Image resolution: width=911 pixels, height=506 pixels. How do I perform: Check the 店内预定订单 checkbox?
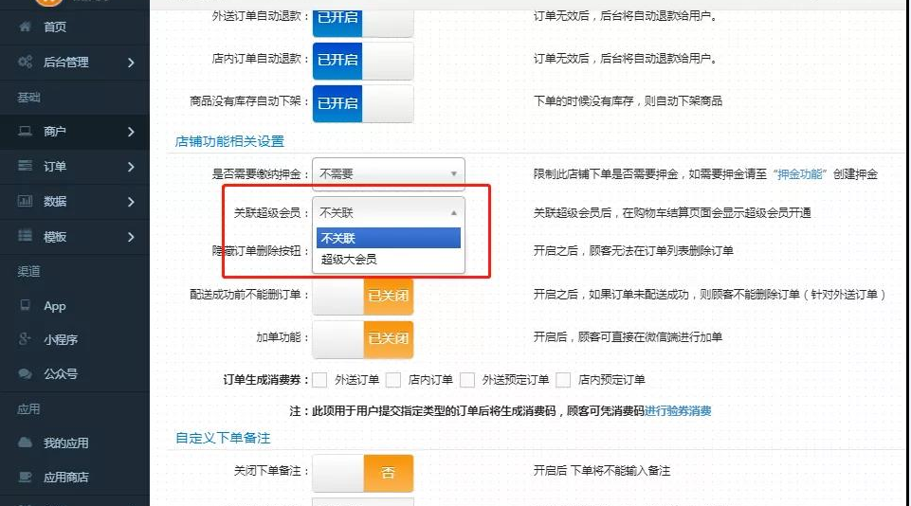[563, 380]
